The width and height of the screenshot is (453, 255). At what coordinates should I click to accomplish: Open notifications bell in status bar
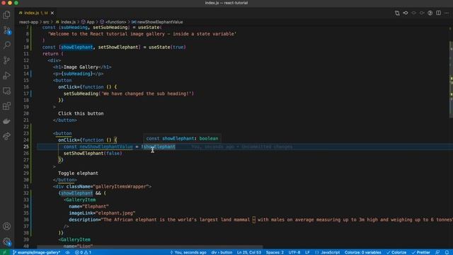point(447,252)
